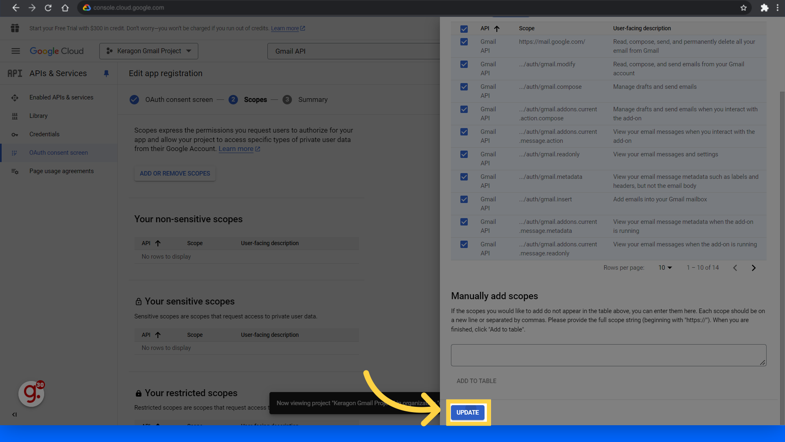Click the Library grid icon
785x442 pixels.
coord(15,116)
